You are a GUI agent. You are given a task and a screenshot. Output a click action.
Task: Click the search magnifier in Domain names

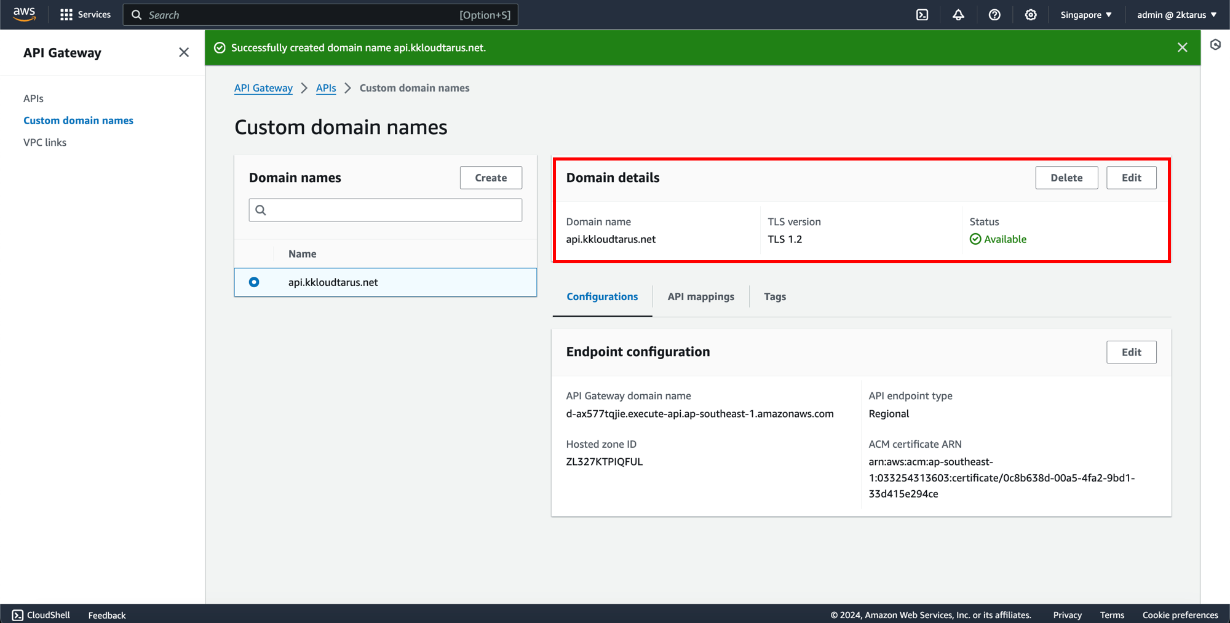(x=261, y=210)
